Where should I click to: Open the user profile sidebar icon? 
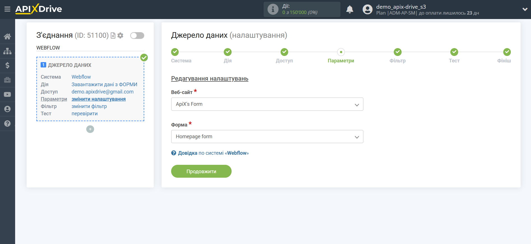coord(7,109)
